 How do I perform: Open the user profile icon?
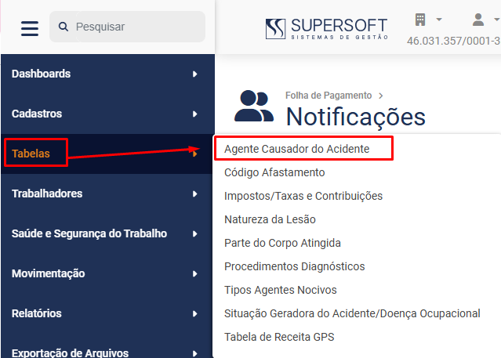[478, 20]
